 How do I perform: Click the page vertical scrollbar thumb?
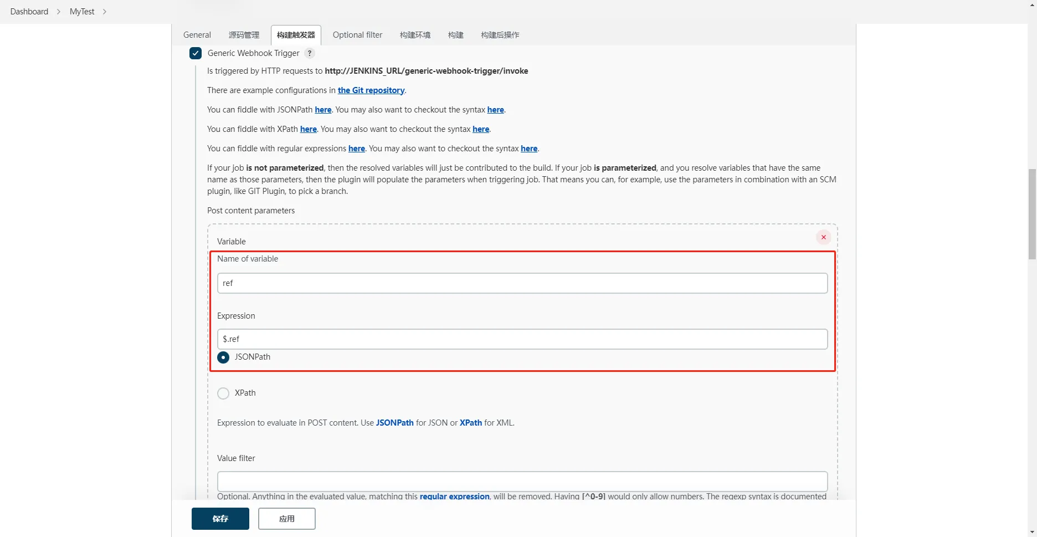1032,214
